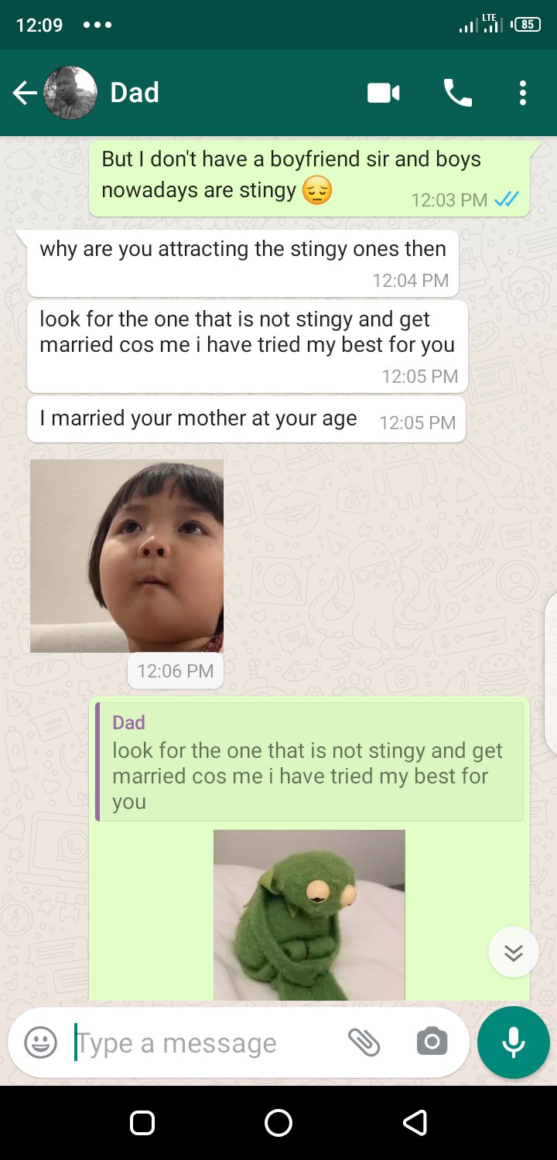Tap Android home navigation button
The height and width of the screenshot is (1160, 557).
[x=278, y=1123]
